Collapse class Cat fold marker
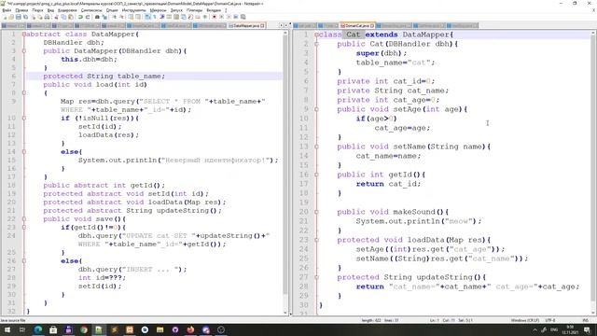Viewport: 597px width, 336px height. tap(316, 35)
